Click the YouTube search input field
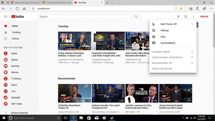Image resolution: width=215 pixels, height=121 pixels. click(85, 17)
